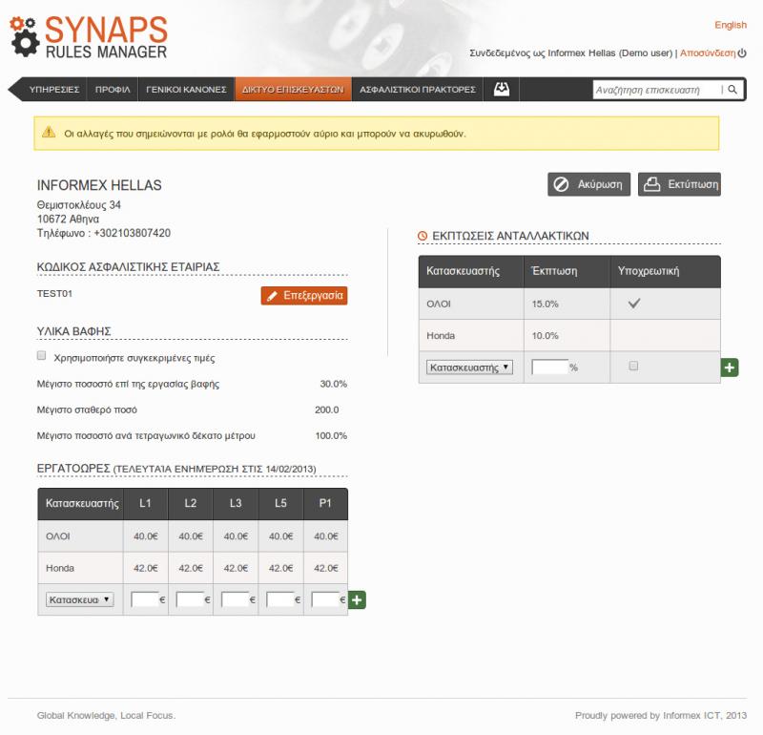Tick the Υποχρεωτική checkbox in new discount row
This screenshot has height=735, width=763.
[x=633, y=366]
